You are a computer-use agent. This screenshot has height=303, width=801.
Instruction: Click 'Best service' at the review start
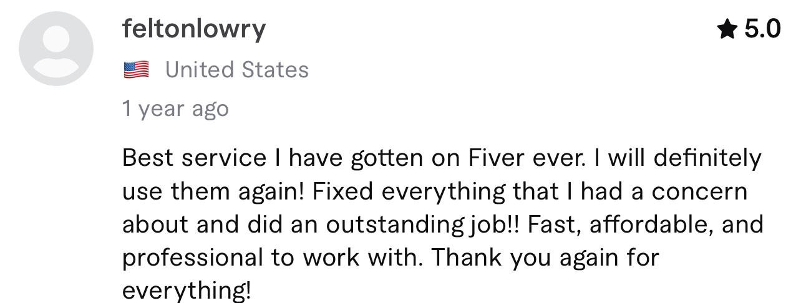click(x=194, y=158)
